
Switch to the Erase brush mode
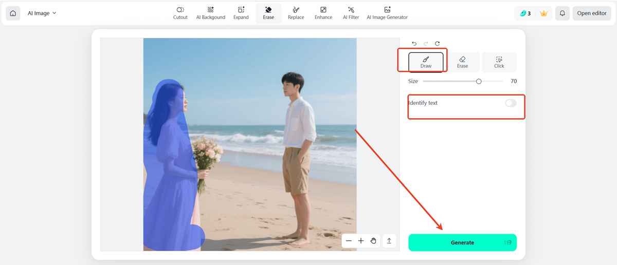462,62
